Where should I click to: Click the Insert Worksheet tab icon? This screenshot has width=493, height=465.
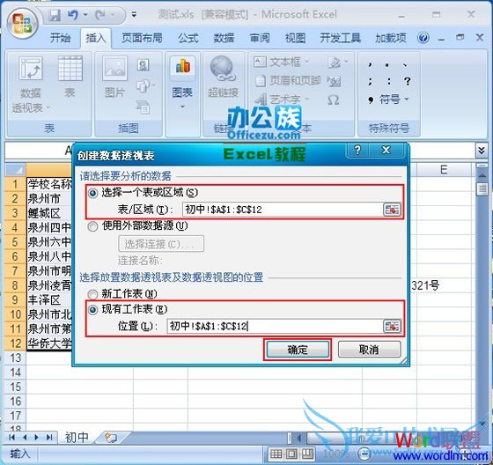(x=111, y=438)
